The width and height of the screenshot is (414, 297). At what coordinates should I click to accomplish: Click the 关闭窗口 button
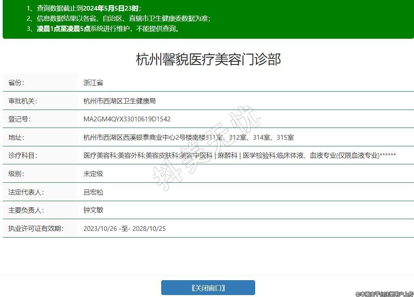208,288
